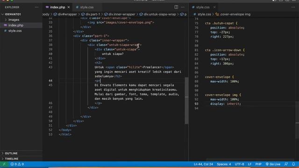Open the remote window indicator in status bar
The width and height of the screenshot is (299, 168).
click(4, 164)
